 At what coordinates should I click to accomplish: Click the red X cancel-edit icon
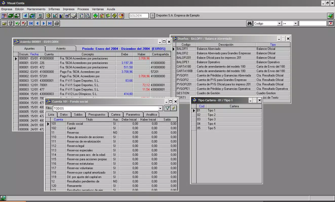(24, 23)
